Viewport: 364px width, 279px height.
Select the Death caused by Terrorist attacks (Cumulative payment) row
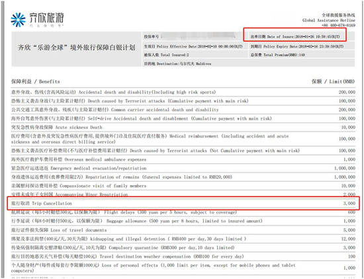tap(183, 101)
